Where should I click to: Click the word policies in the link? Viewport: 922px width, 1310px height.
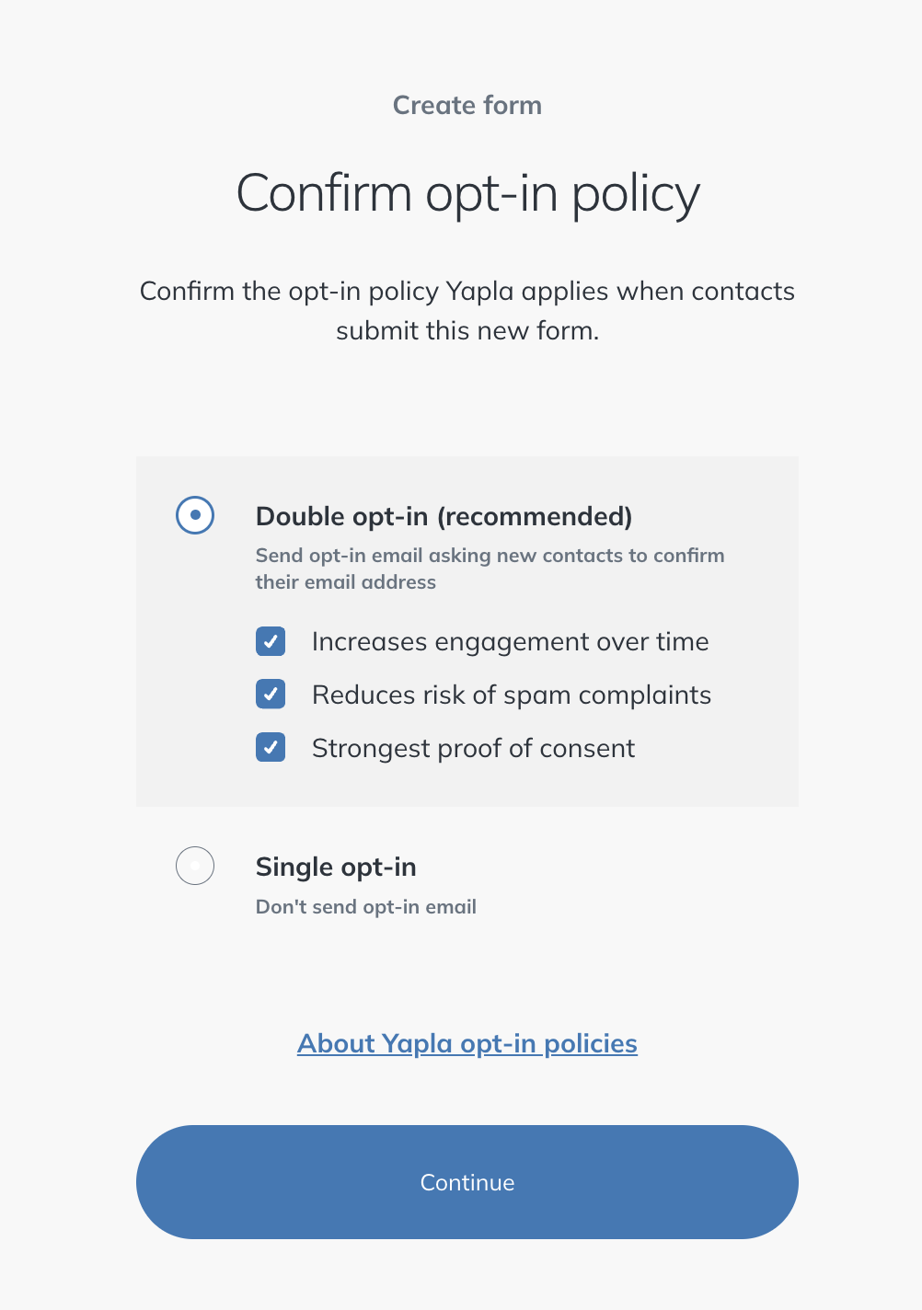pyautogui.click(x=591, y=1044)
